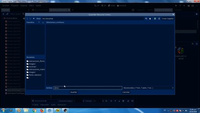200x113 pixels.
Task: Open the AssetLib workspace
Action: [122, 6]
